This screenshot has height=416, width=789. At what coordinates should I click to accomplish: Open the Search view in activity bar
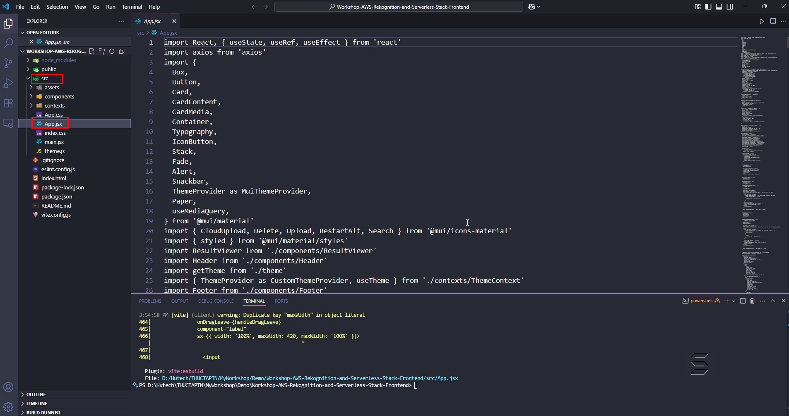(x=8, y=43)
